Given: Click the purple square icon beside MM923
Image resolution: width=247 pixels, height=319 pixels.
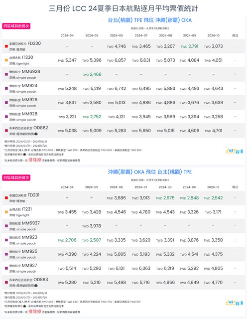Looking at the screenshot, I should pos(6,240).
